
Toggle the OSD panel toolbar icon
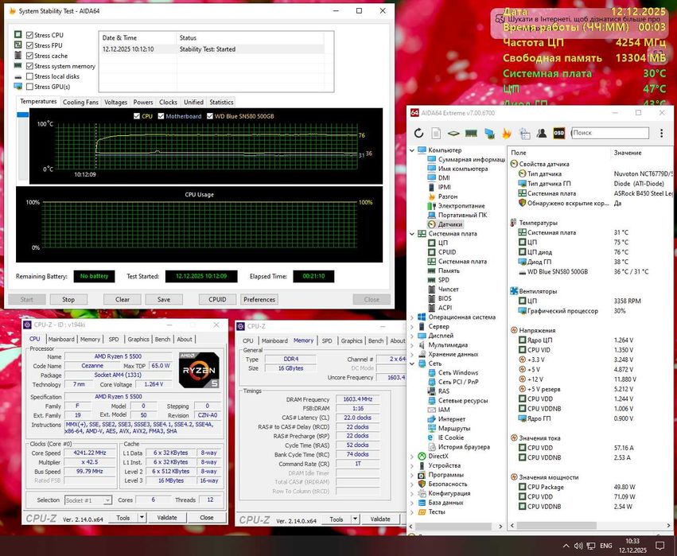558,133
